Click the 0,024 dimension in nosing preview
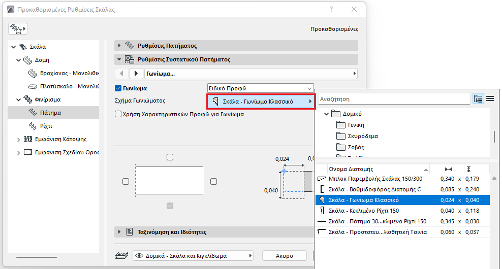 282,159
